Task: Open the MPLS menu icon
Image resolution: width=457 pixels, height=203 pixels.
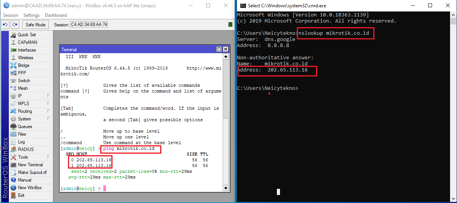Action: click(x=13, y=104)
